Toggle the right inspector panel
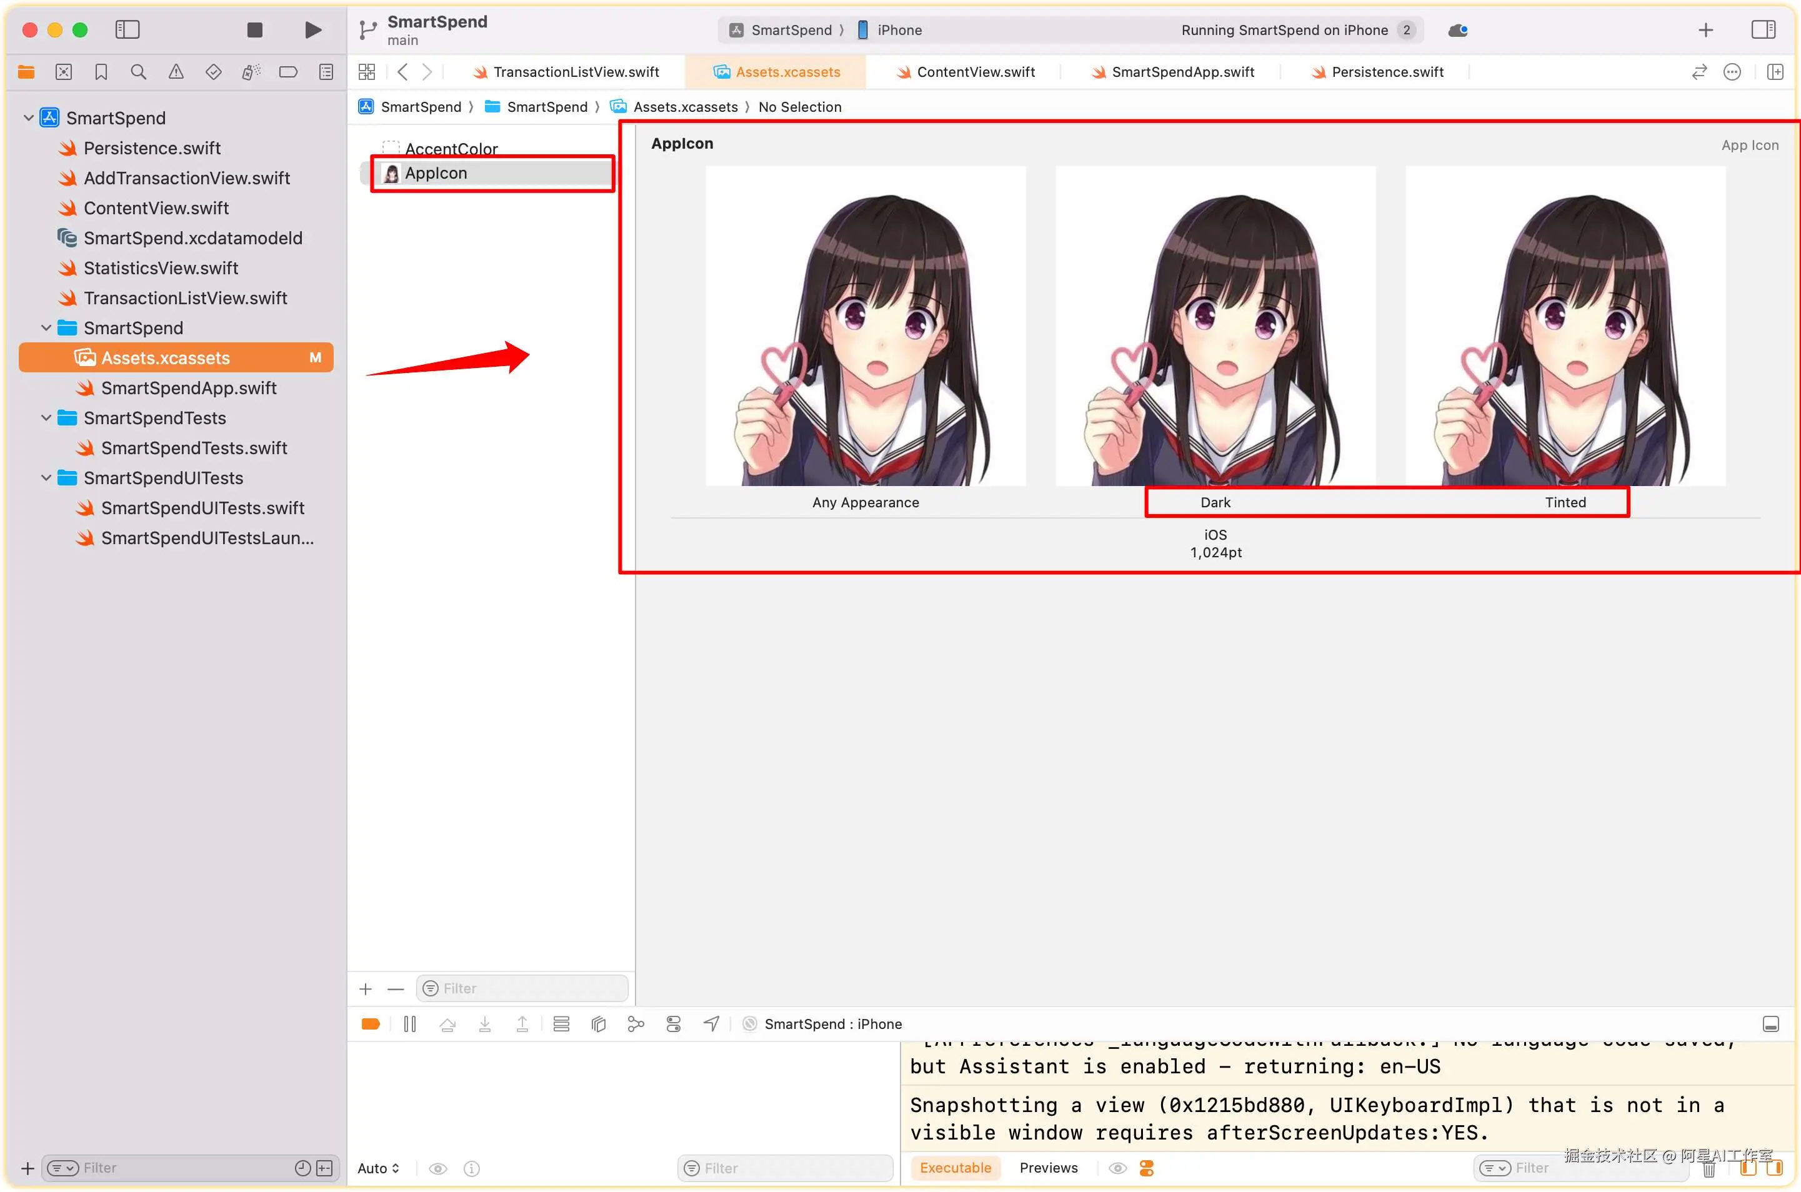Screen dimensions: 1801x1192 pos(1763,29)
